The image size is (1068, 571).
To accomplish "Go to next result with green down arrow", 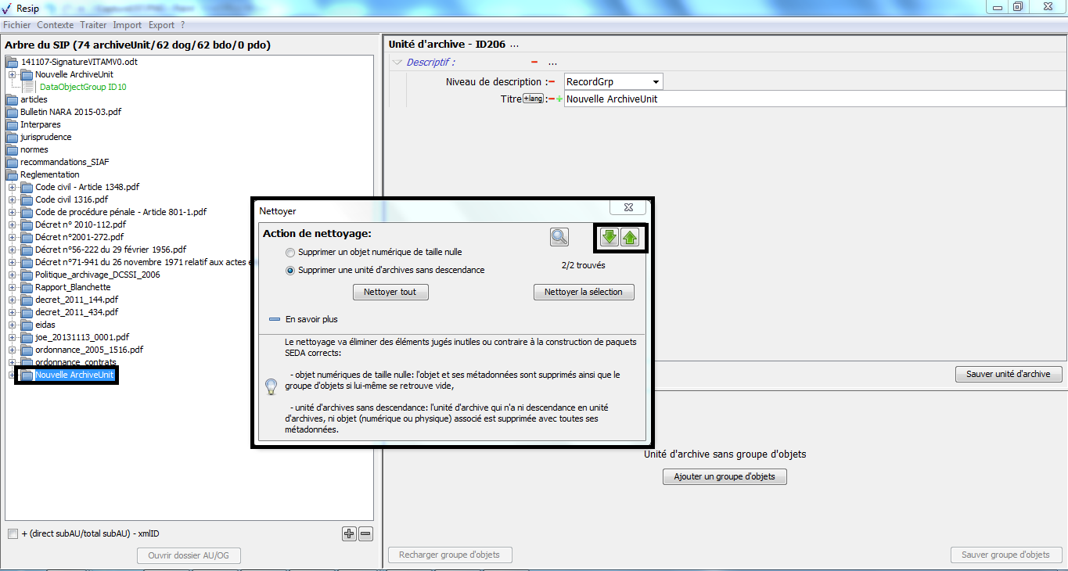I will pyautogui.click(x=610, y=238).
